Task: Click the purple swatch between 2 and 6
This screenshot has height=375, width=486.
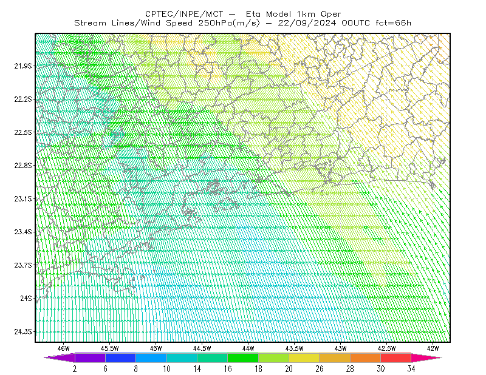Action: [90, 357]
